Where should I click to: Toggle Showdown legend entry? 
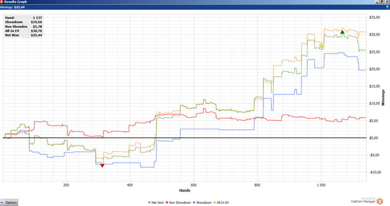point(202,203)
